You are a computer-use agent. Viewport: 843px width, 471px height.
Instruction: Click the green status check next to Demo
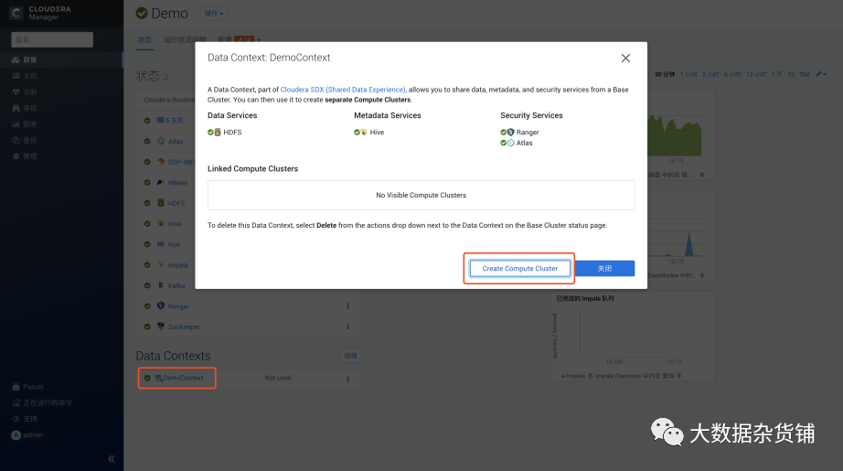(142, 13)
